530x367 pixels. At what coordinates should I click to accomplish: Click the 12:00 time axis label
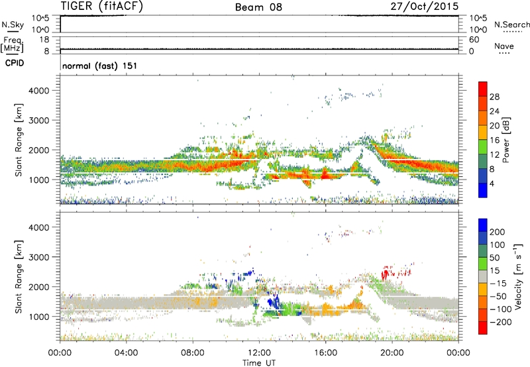(259, 353)
